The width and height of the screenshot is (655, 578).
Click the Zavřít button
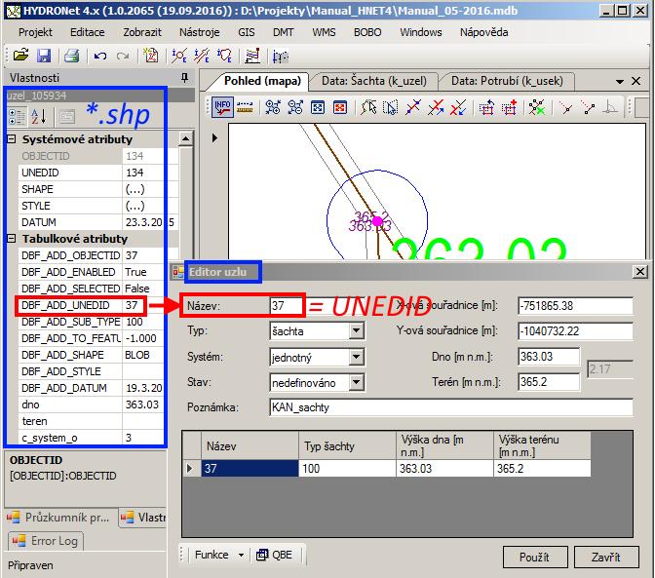pyautogui.click(x=606, y=558)
